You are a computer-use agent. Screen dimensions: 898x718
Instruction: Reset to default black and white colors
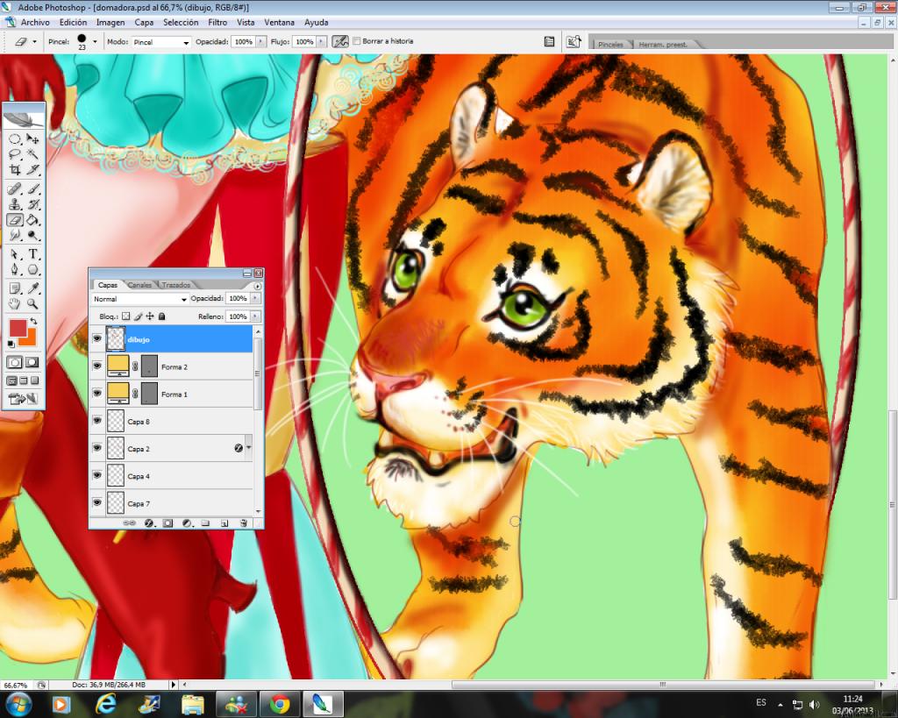[x=11, y=344]
